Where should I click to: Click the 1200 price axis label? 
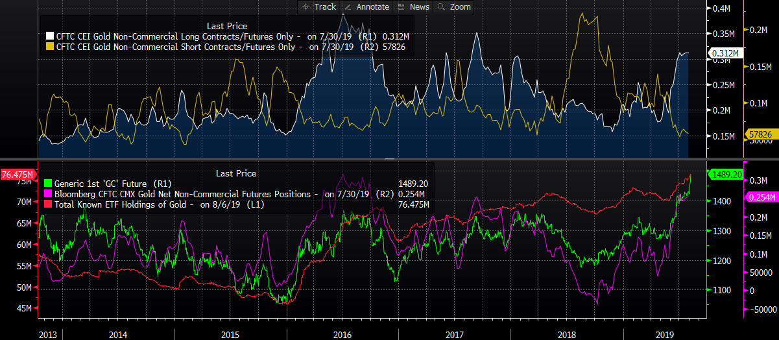(723, 261)
